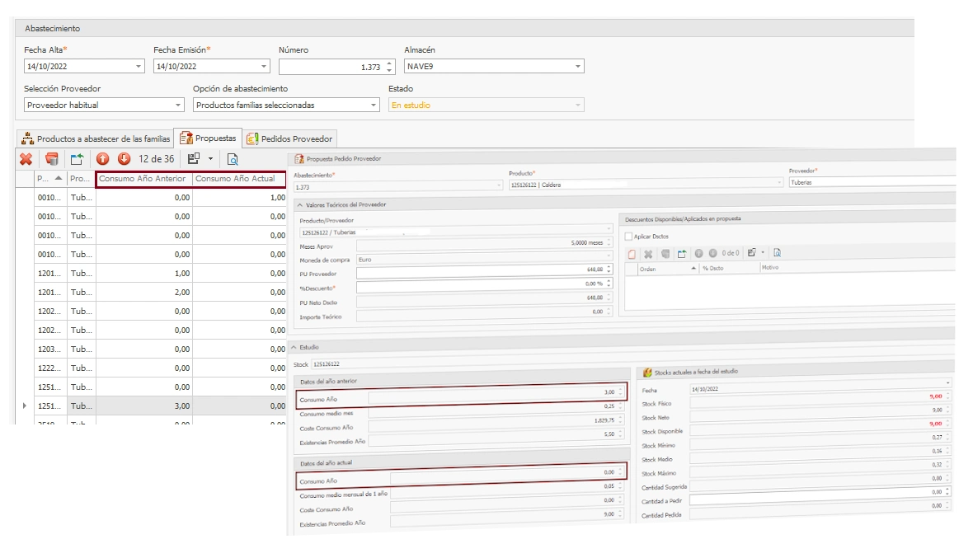Click the red database stack icon
The image size is (973, 544).
pos(51,159)
